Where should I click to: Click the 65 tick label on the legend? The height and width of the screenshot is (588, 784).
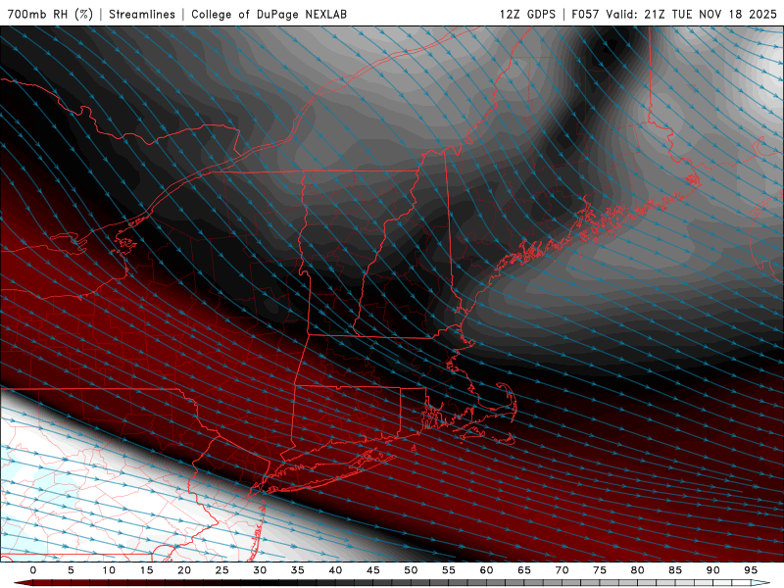tap(524, 570)
